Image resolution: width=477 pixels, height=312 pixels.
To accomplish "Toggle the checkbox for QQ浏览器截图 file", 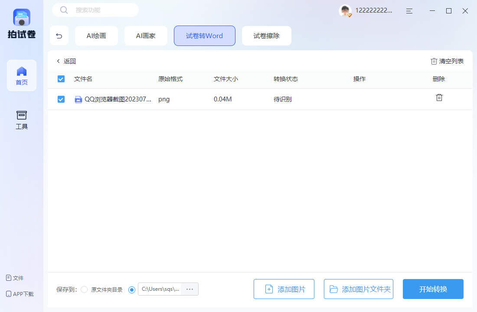I will point(61,99).
